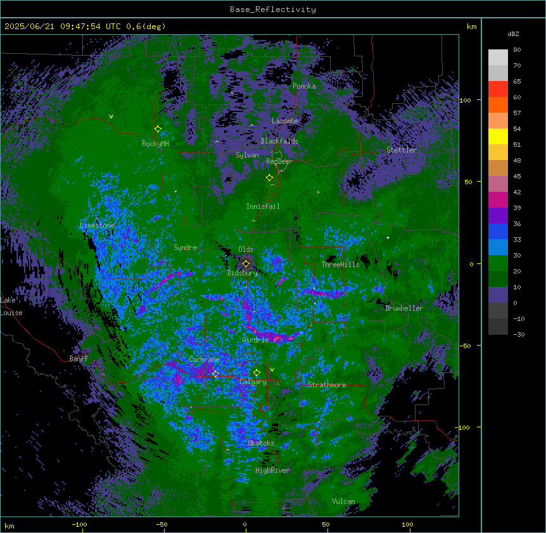Select the orange 57-60 dBZ legend swatch
This screenshot has width=546, height=533.
[498, 105]
